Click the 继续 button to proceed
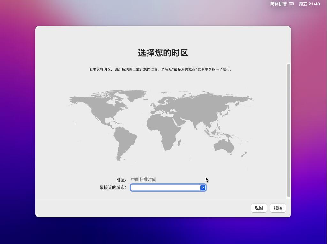327x244 pixels. point(278,208)
